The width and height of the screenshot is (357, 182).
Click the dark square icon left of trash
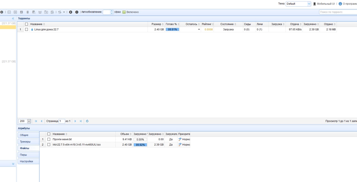[x=21, y=12]
